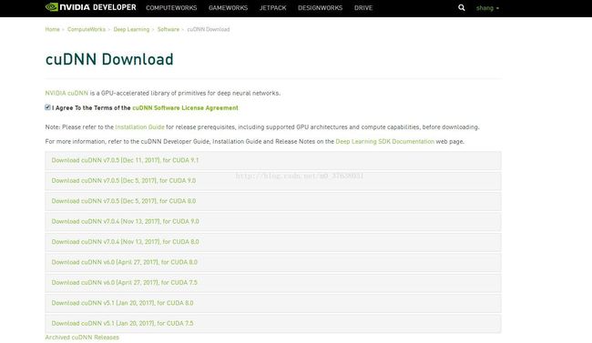Screen dimensions: 592x343
Task: Go to Deep Learning breadcrumb
Action: click(x=131, y=29)
